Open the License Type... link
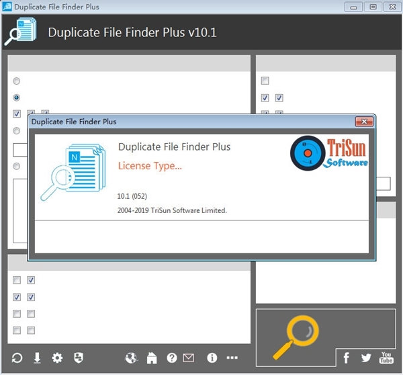 click(x=150, y=166)
